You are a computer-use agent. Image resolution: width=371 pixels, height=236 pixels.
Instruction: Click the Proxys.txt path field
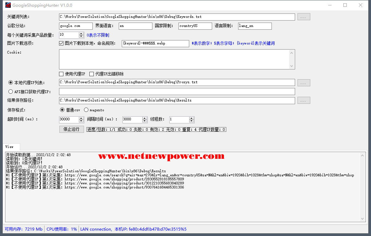click(177, 82)
